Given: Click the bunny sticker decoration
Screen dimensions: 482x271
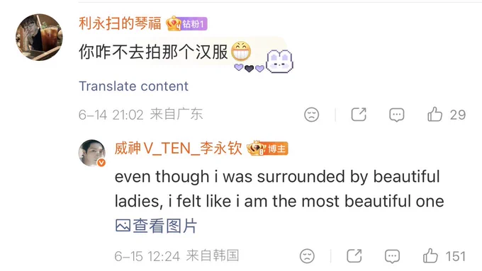Looking at the screenshot, I should click(279, 62).
